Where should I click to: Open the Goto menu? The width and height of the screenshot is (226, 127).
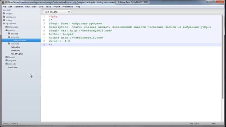(x=41, y=7)
